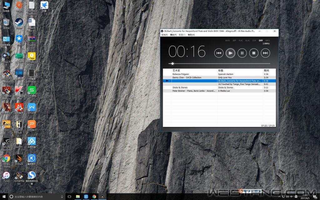This screenshot has height=200, width=320.
Task: Stop playback with the square stop button
Action: click(x=254, y=53)
